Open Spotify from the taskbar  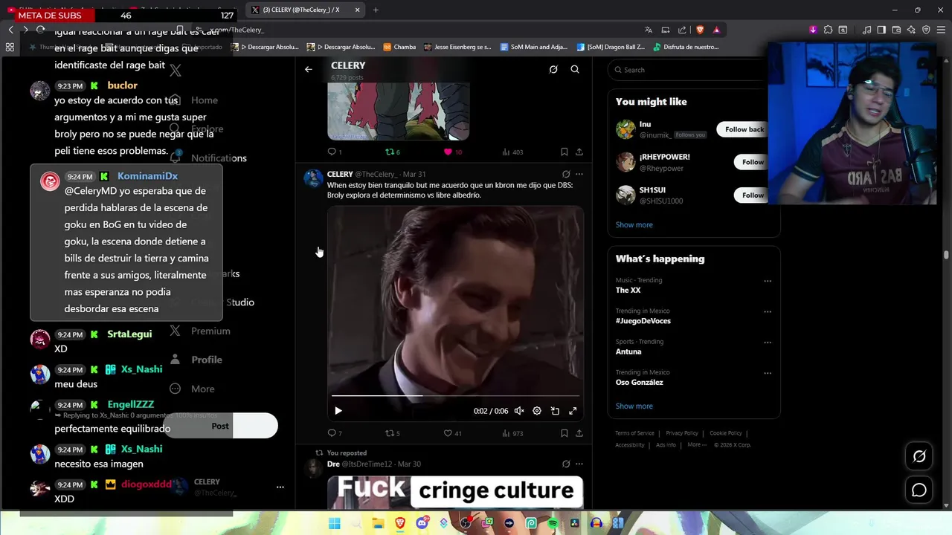click(x=553, y=523)
